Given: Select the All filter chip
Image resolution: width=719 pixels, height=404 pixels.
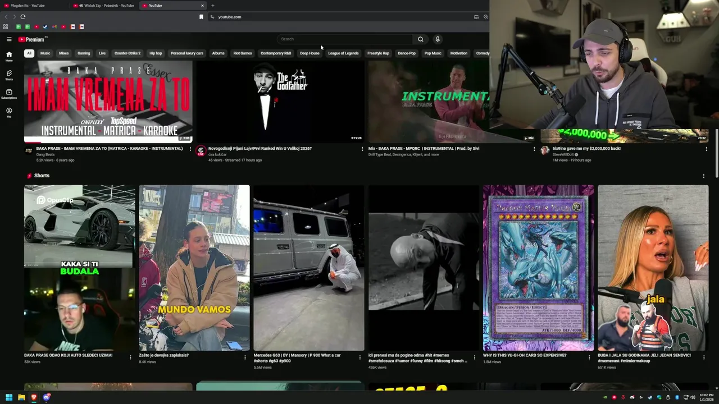Looking at the screenshot, I should click(x=29, y=53).
